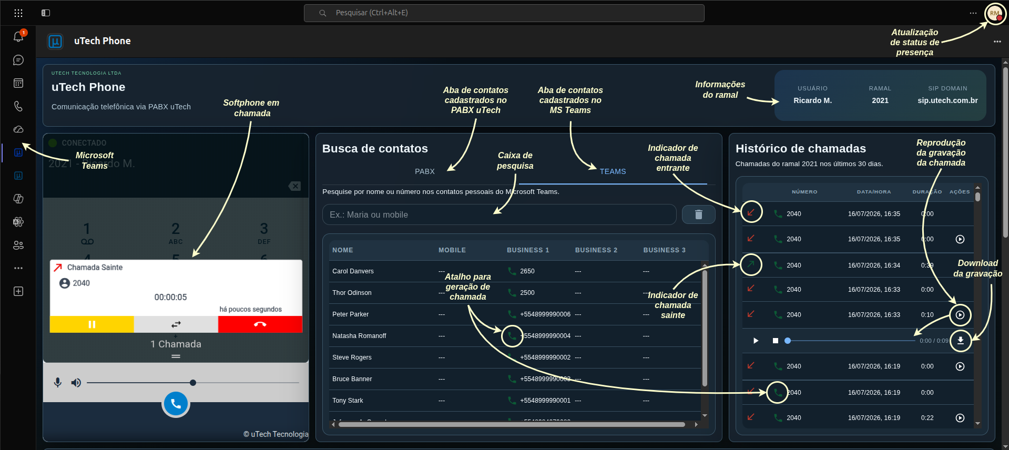Mute the softphone microphone

(x=58, y=383)
